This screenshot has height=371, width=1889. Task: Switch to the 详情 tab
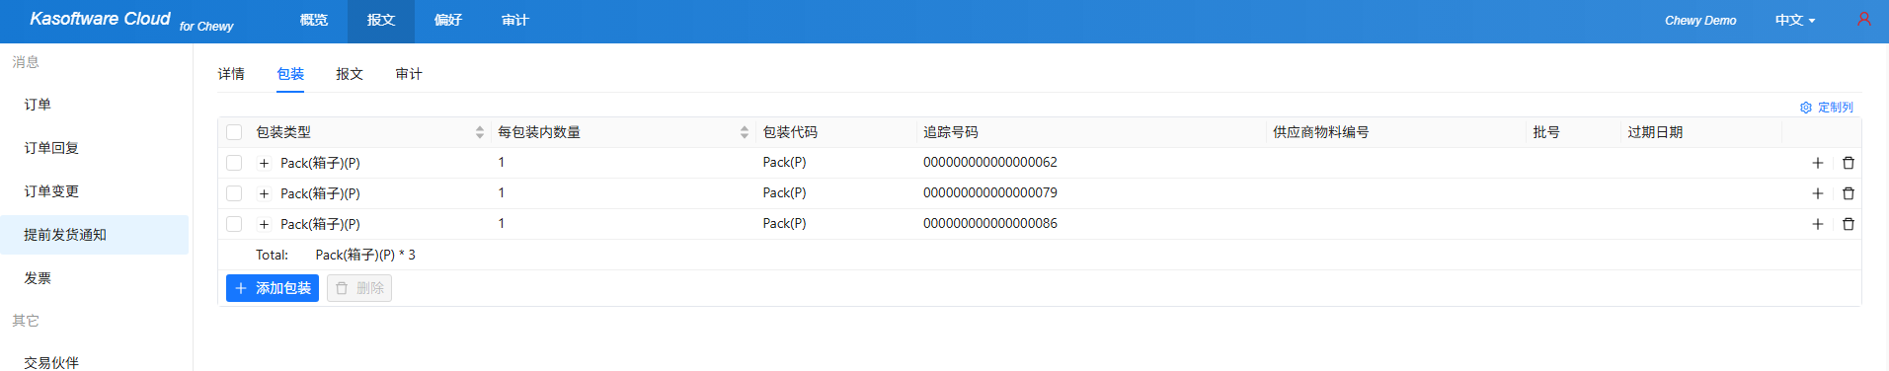(x=231, y=74)
